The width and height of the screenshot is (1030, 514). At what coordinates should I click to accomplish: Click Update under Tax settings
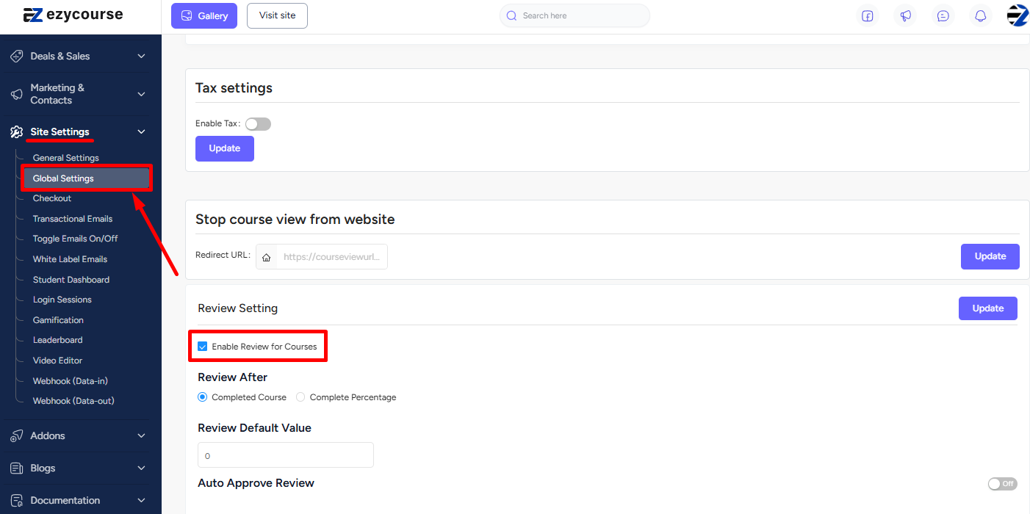pyautogui.click(x=225, y=148)
